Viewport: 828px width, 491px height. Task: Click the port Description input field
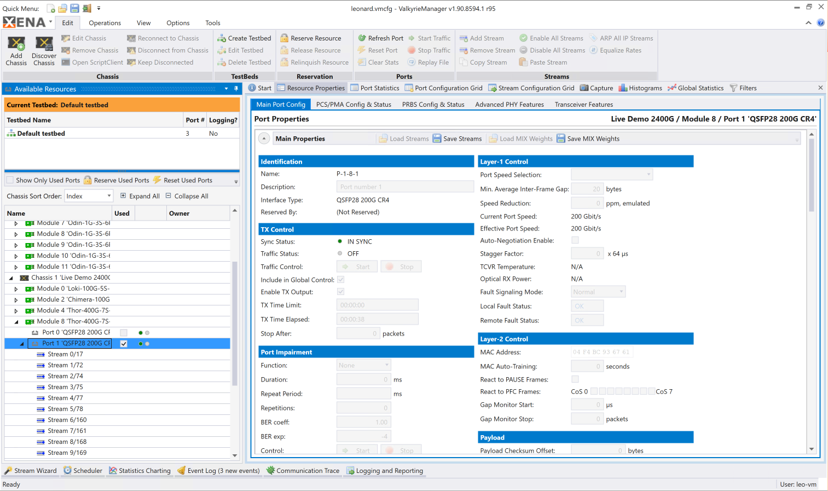(x=405, y=187)
